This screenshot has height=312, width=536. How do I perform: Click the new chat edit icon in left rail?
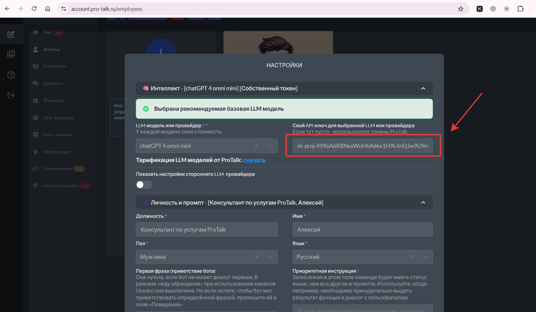[11, 34]
